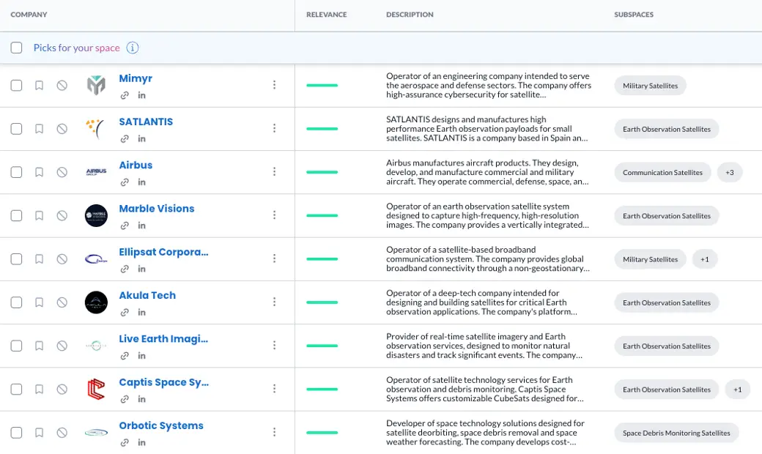Screen dimensions: 762x454
Task: Click the Subspaces column header
Action: point(634,15)
